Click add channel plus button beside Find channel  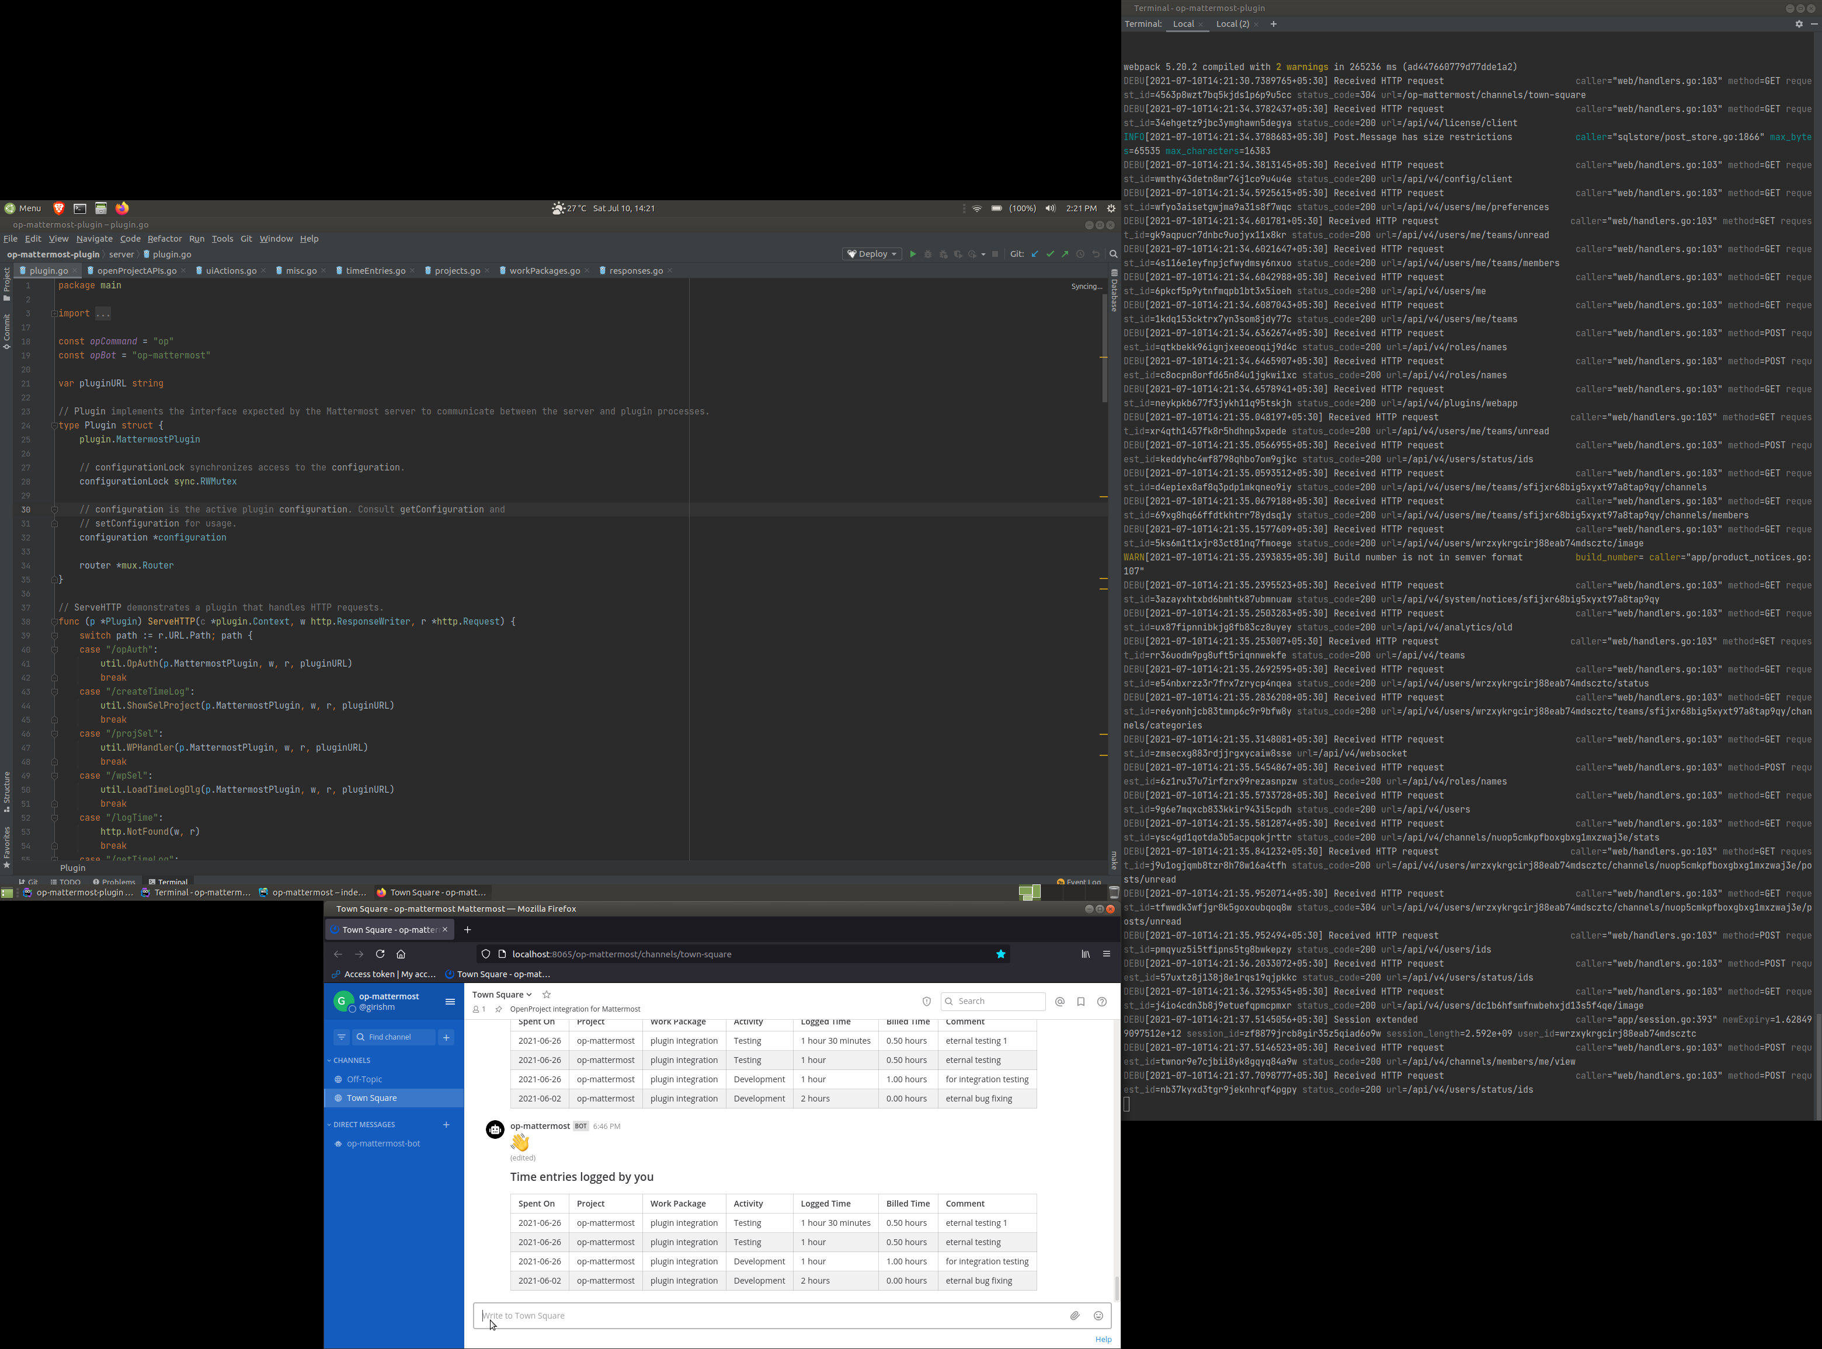(446, 1037)
